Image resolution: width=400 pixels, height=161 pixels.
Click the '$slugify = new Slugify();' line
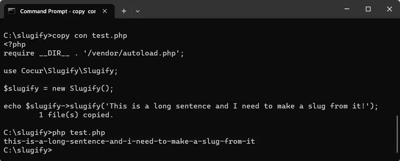click(58, 88)
